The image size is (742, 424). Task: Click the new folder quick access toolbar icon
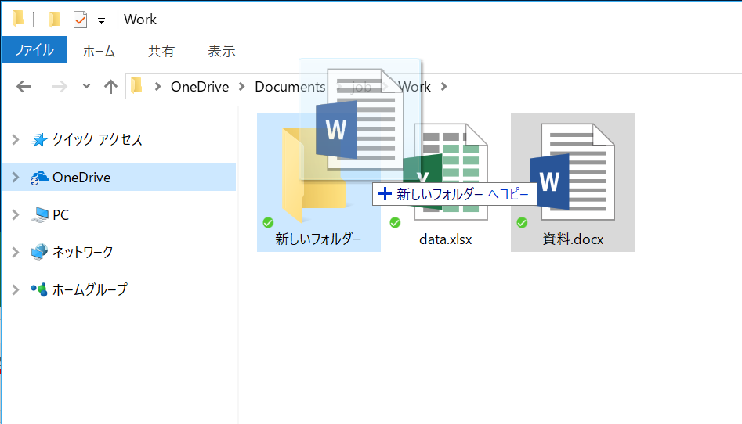(x=54, y=19)
